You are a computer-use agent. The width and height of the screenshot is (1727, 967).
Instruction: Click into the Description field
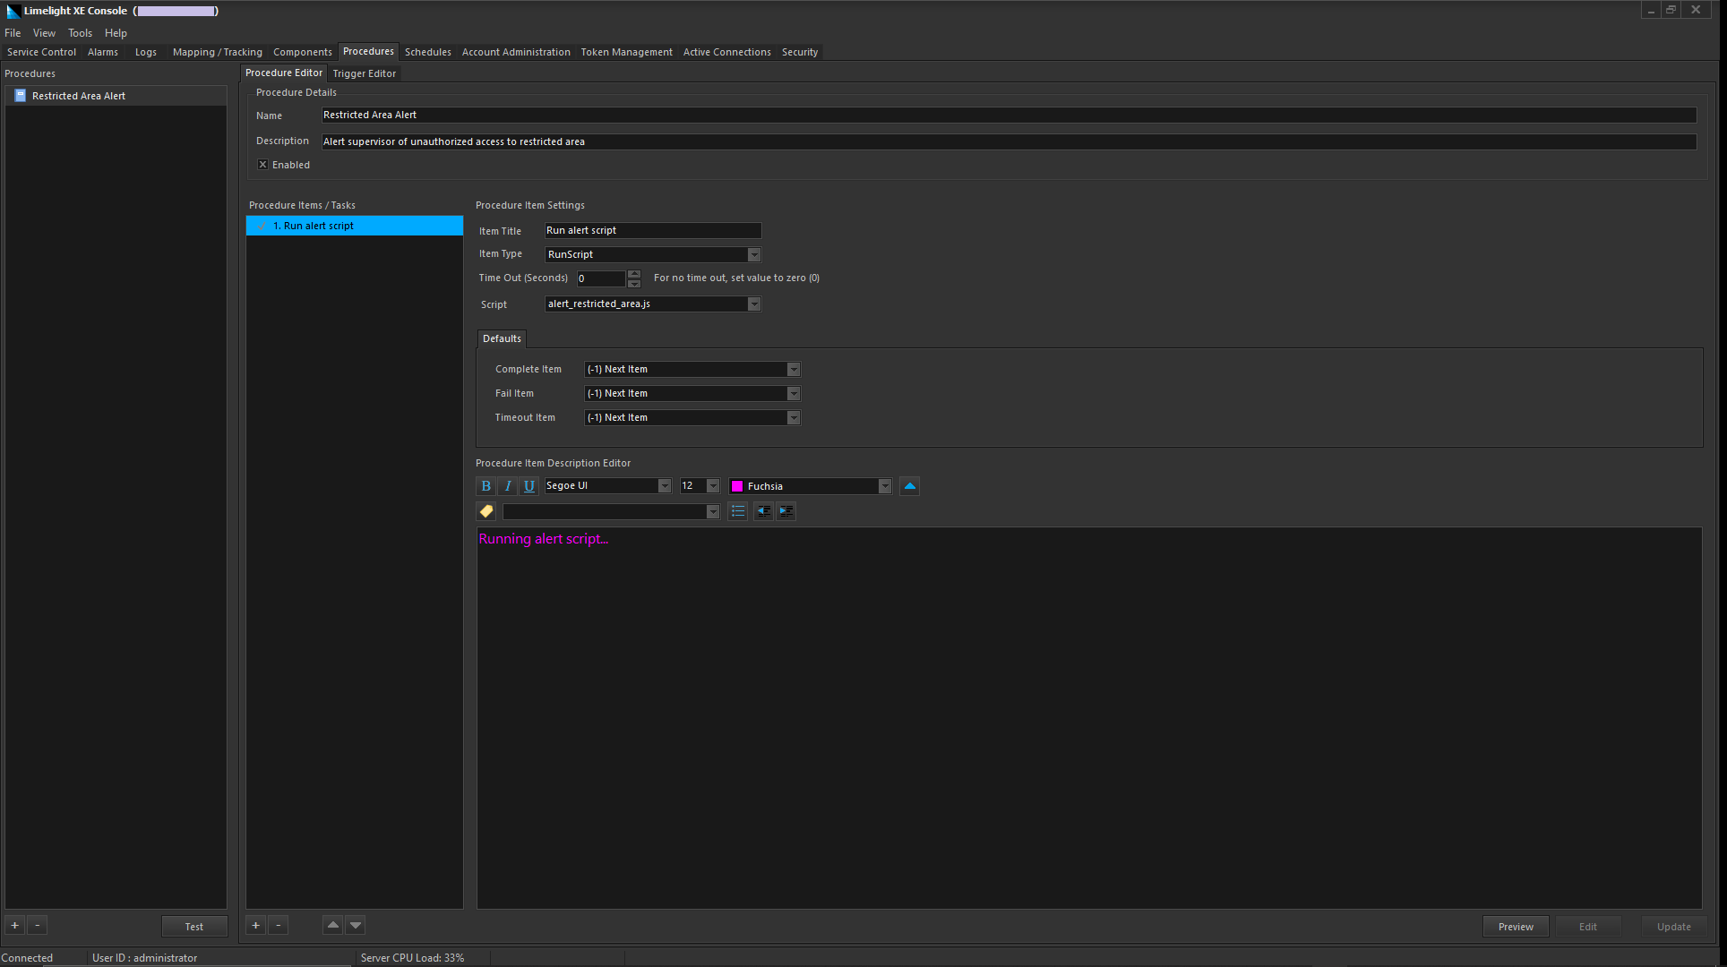click(1009, 141)
